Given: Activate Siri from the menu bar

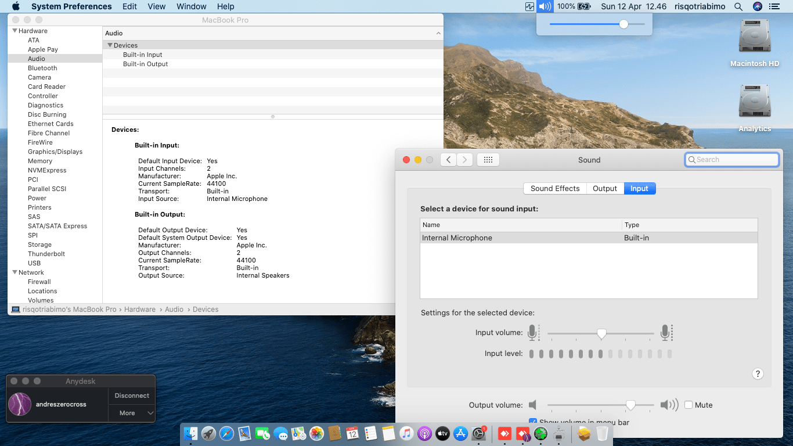Looking at the screenshot, I should 757,6.
